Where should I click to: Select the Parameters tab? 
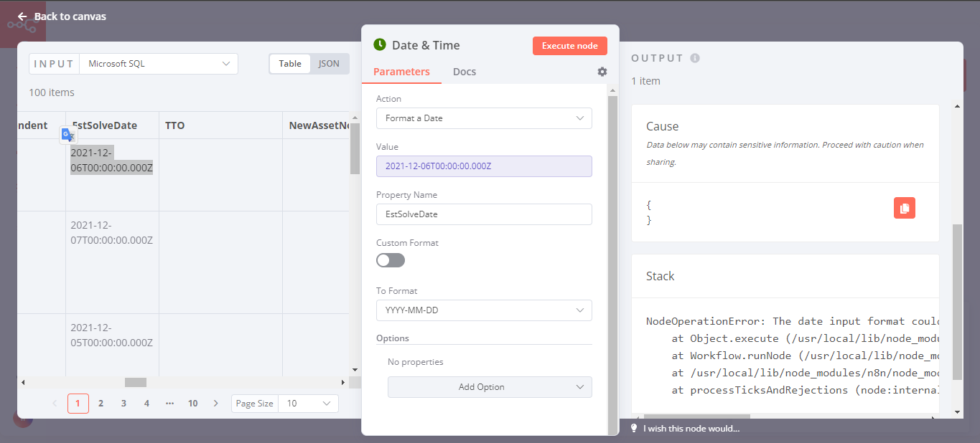coord(401,72)
